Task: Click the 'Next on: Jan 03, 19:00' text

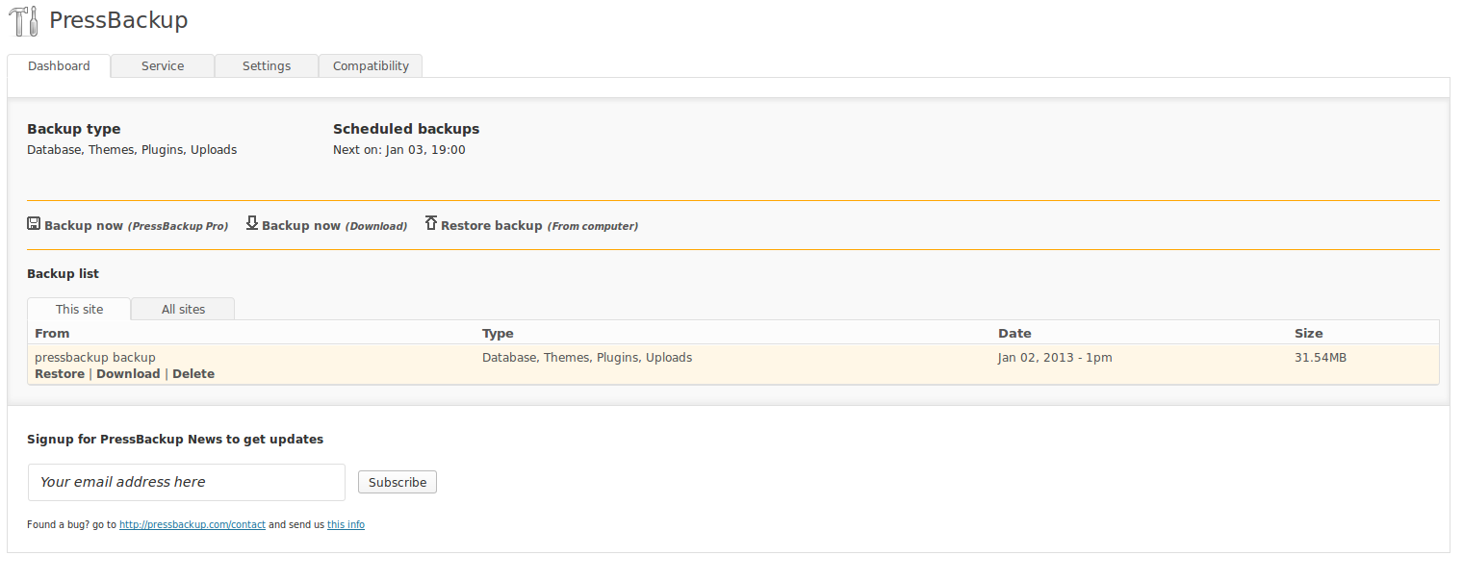Action: point(399,150)
